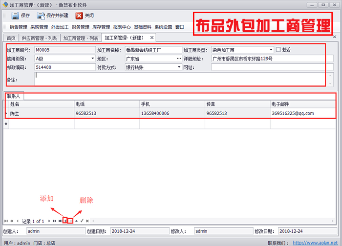
Task: Open the 外发加工 menu
Action: coord(59,27)
